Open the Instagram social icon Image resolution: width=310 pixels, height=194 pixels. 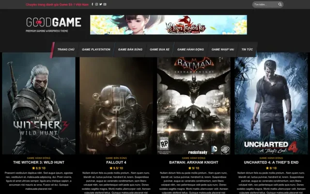coord(96,4)
